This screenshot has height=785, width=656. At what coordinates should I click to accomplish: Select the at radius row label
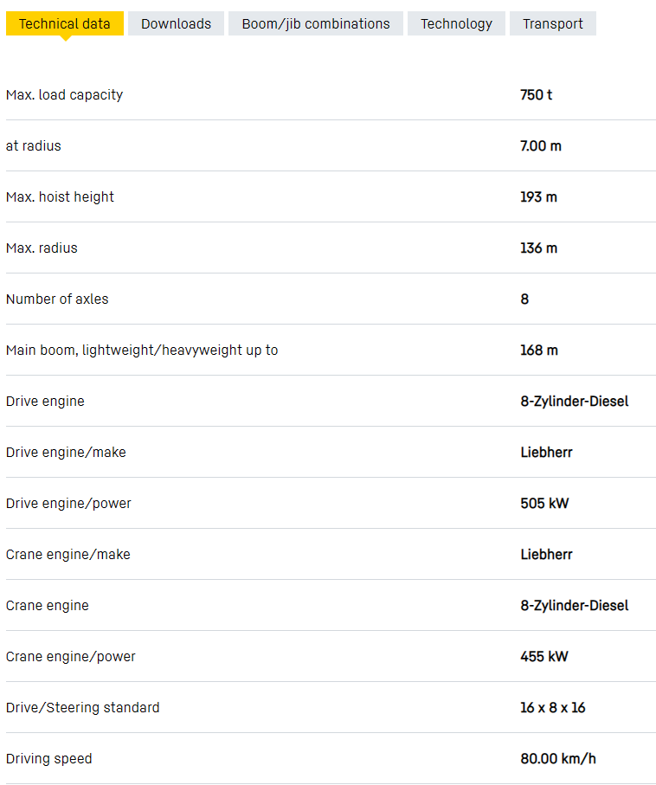click(34, 145)
